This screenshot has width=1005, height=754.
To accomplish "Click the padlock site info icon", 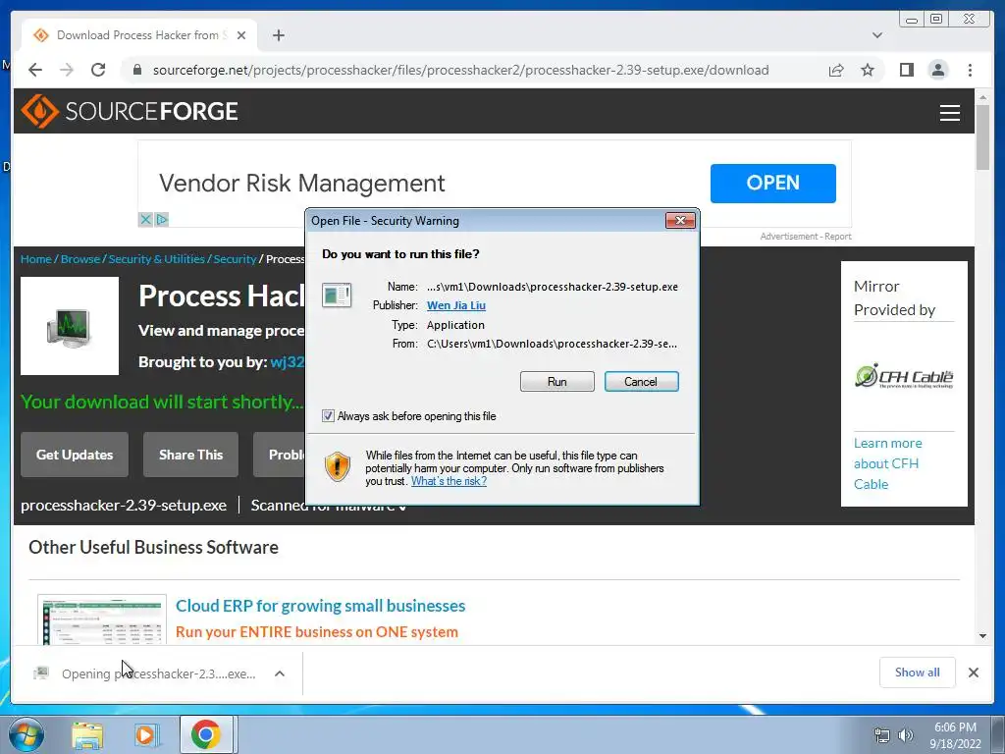I will (x=136, y=70).
